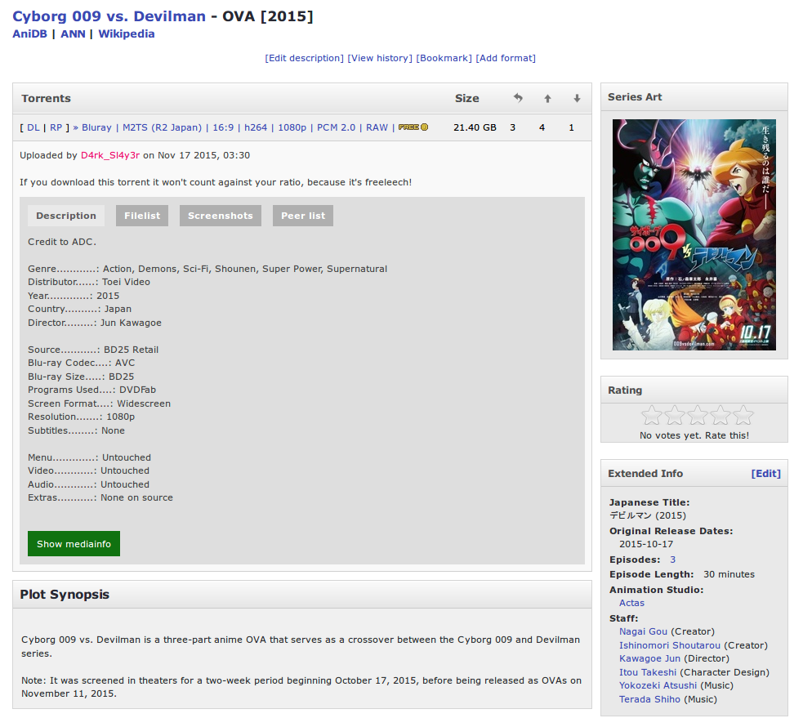Rate the series three stars

pyautogui.click(x=697, y=416)
